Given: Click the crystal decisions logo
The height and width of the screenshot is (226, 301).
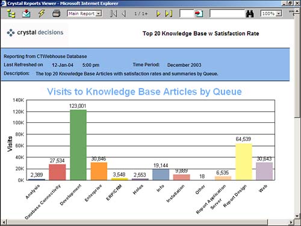Looking at the screenshot, I should (35, 33).
